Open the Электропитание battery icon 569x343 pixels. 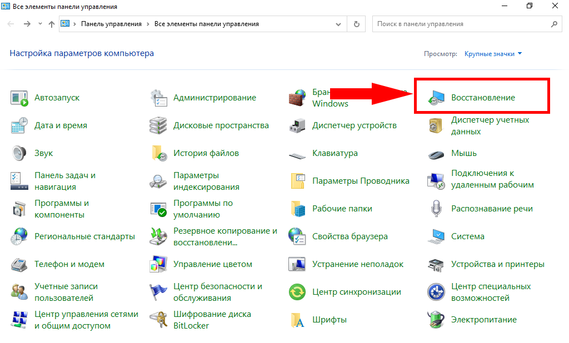point(436,320)
